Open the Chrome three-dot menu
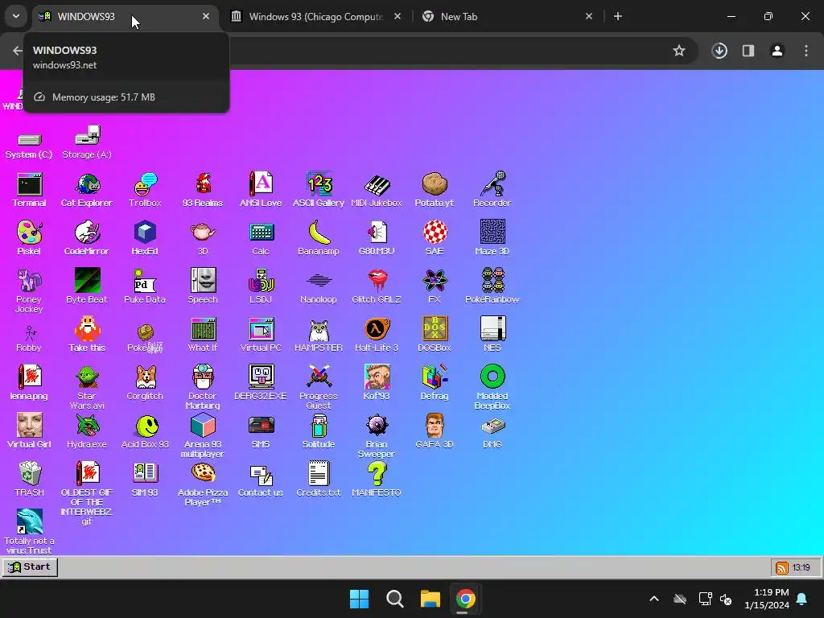The image size is (824, 618). [806, 51]
